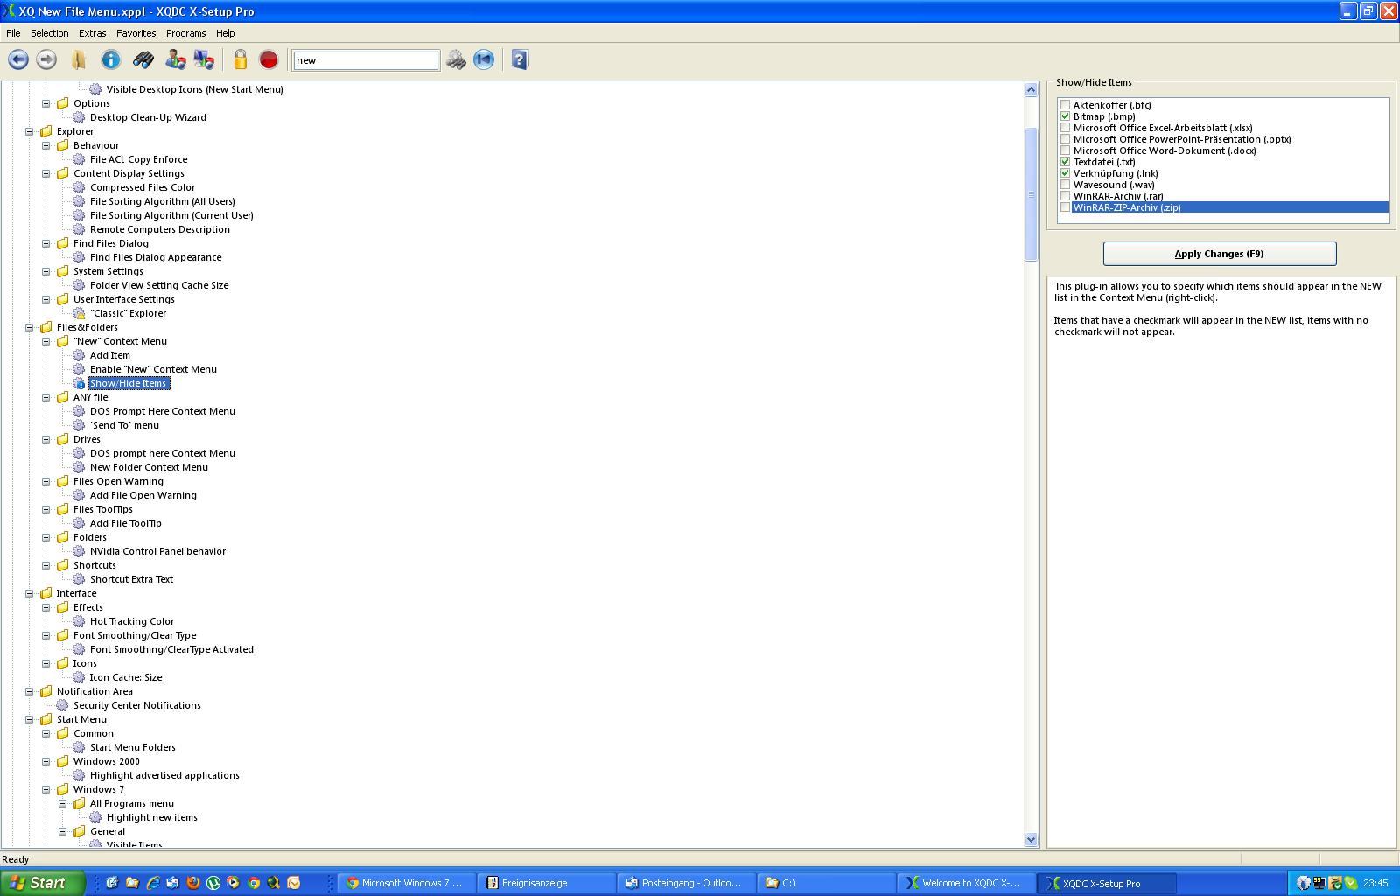Switch to Ereignisanzeige taskbar window

point(547,883)
